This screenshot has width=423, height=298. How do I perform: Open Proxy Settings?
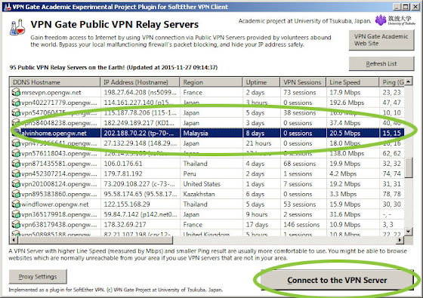[x=38, y=277]
